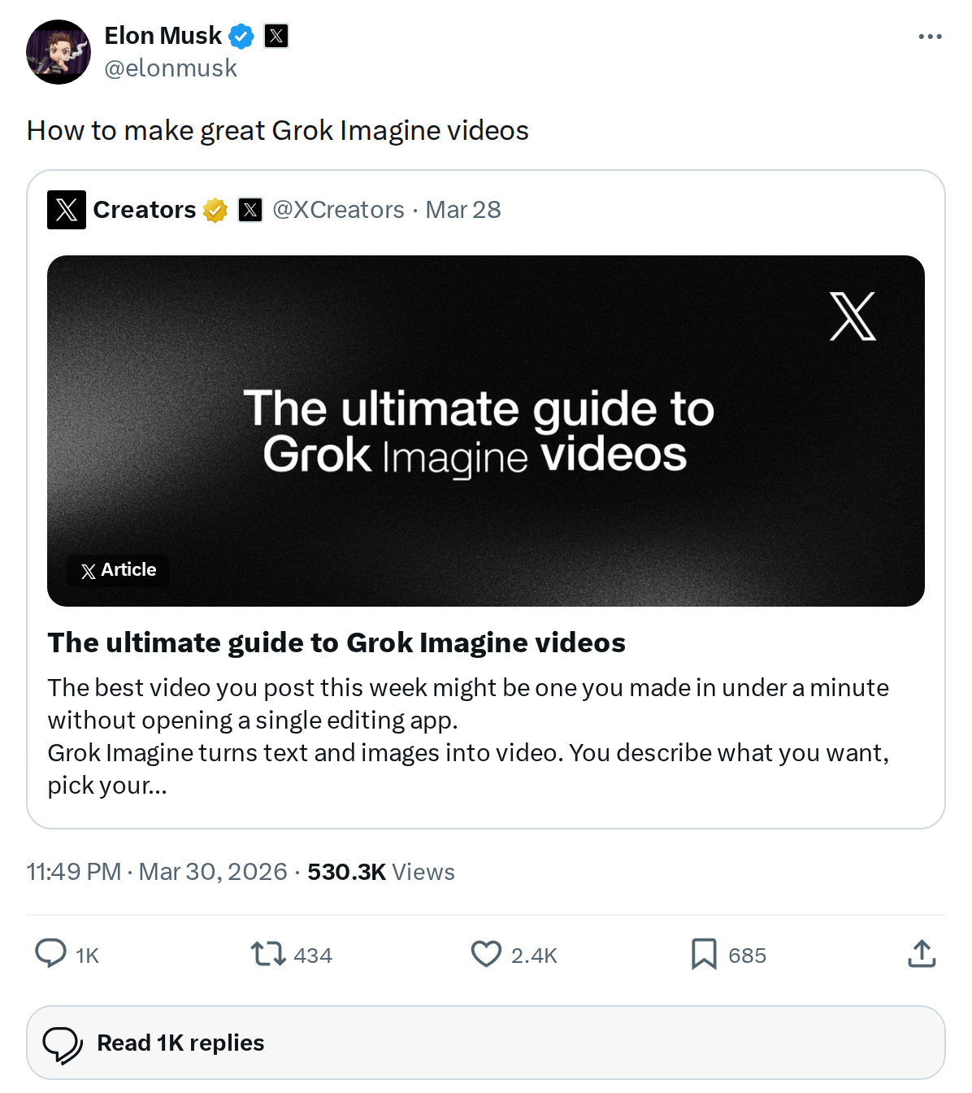Open the Mar 28 quoted post timestamp
972x1093 pixels.
tap(462, 209)
